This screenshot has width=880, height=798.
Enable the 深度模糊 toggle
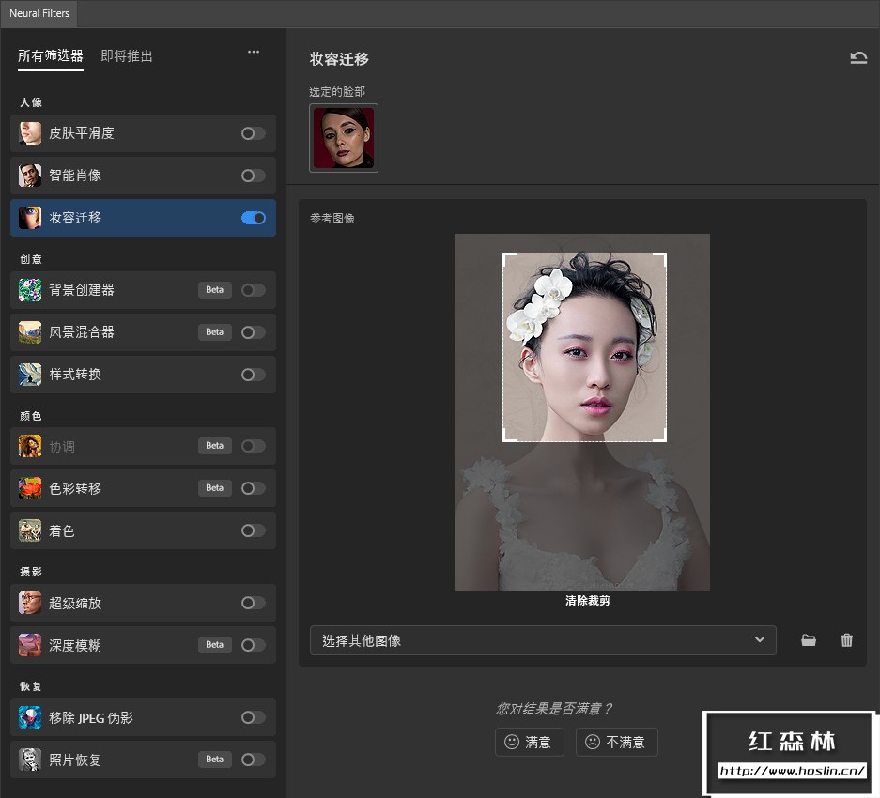tap(254, 645)
